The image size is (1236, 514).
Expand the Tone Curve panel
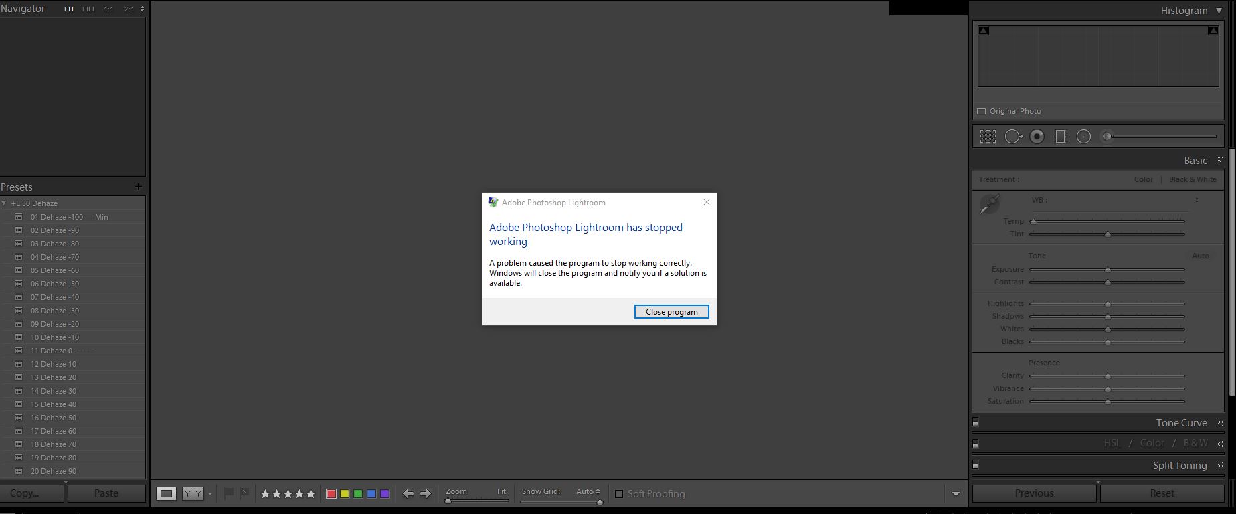pos(1219,423)
